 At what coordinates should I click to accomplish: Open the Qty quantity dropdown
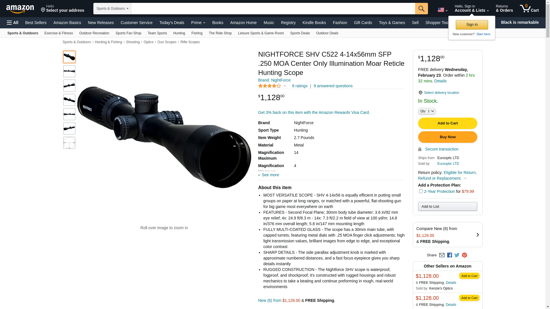[x=427, y=111]
